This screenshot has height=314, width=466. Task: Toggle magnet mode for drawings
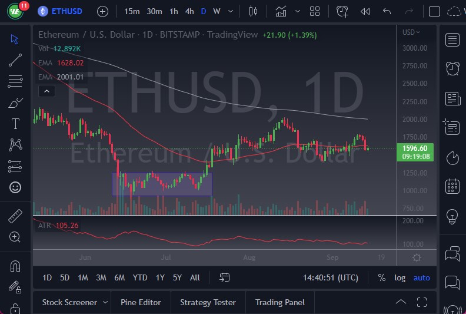click(x=15, y=266)
